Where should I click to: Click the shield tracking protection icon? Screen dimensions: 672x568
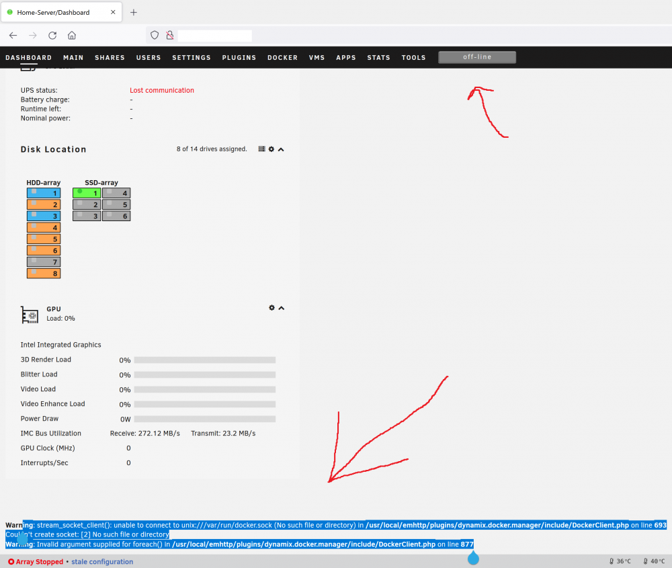(155, 36)
